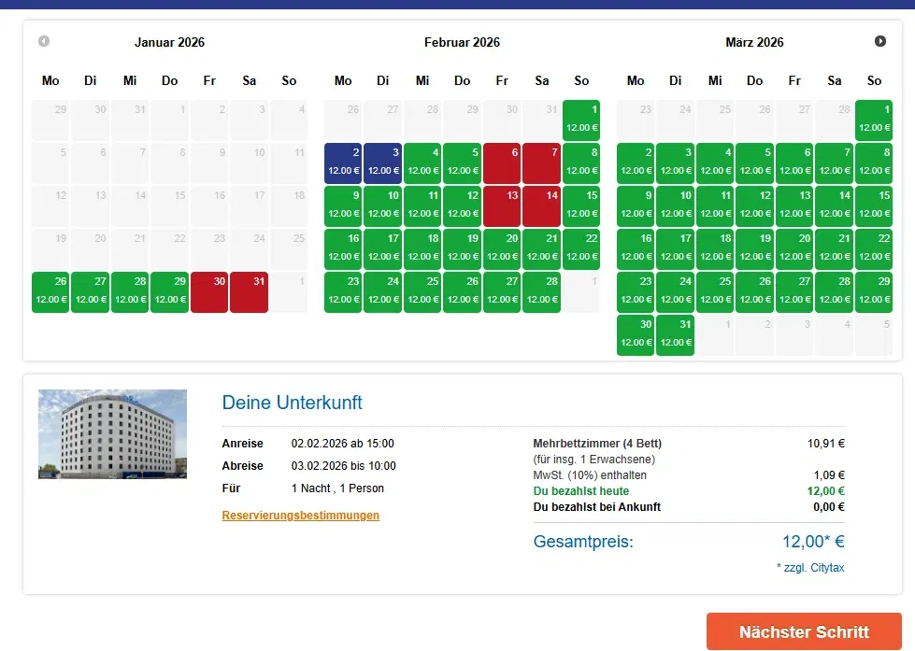
Task: Click the Februar 2026 month header
Action: point(462,42)
